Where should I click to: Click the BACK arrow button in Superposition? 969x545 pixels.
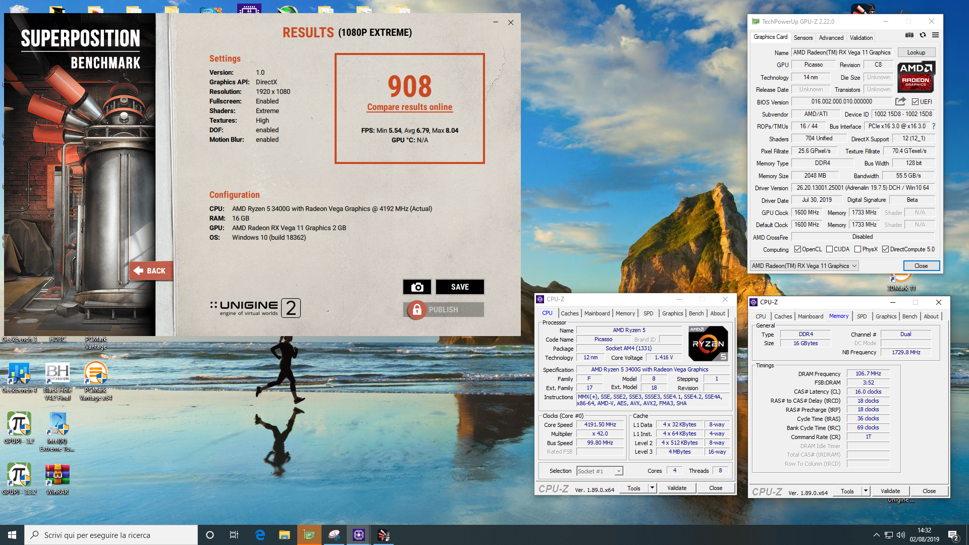150,271
